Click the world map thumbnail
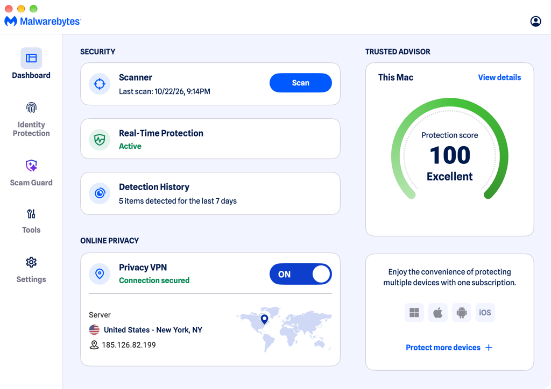Image resolution: width=551 pixels, height=389 pixels. (x=284, y=329)
